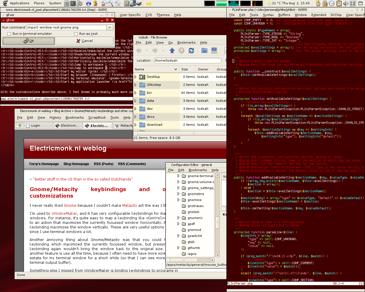
Task: Expand gthumb in Configuration Editor tree
Action: click(x=179, y=248)
